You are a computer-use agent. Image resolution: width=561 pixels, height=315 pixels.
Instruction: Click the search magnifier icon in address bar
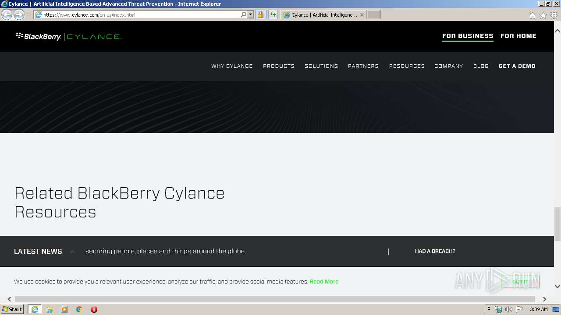pyautogui.click(x=244, y=15)
